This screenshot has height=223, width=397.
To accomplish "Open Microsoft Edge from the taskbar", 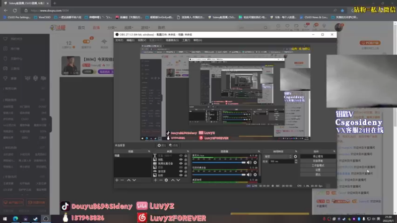I will tap(15, 219).
